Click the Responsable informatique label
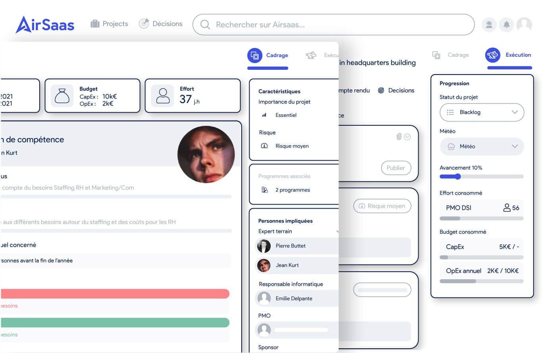The width and height of the screenshot is (542, 353). coord(291,284)
